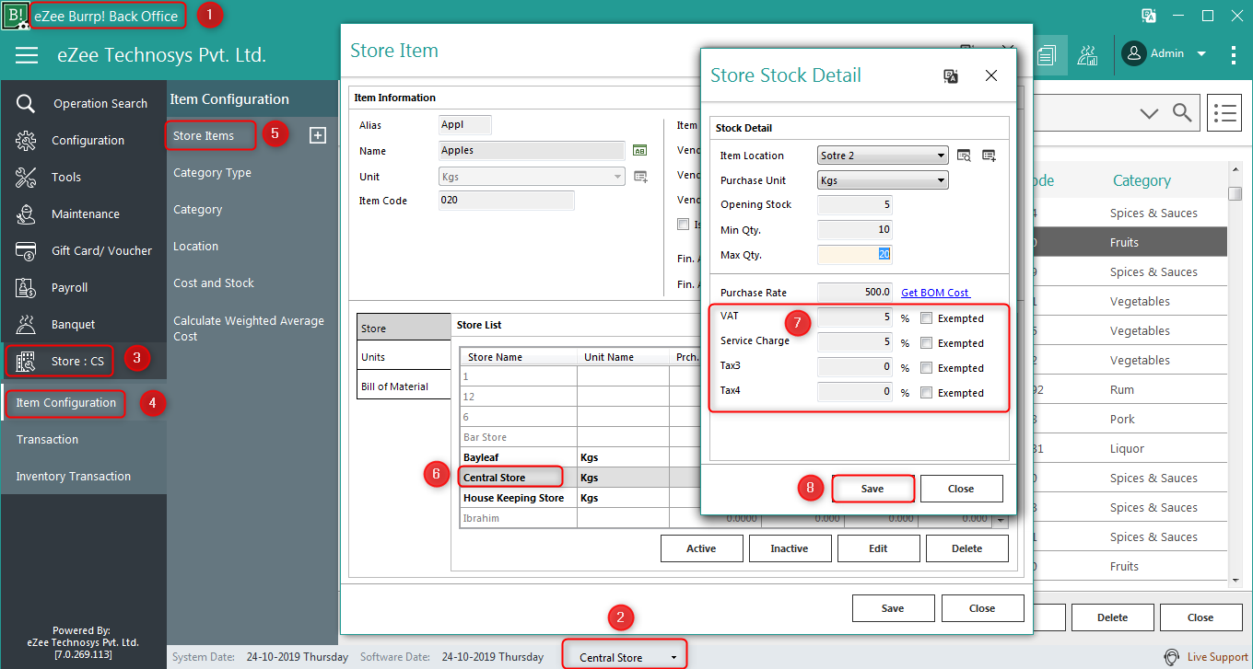
Task: Click Store List scroll-down arrow
Action: point(1001,520)
